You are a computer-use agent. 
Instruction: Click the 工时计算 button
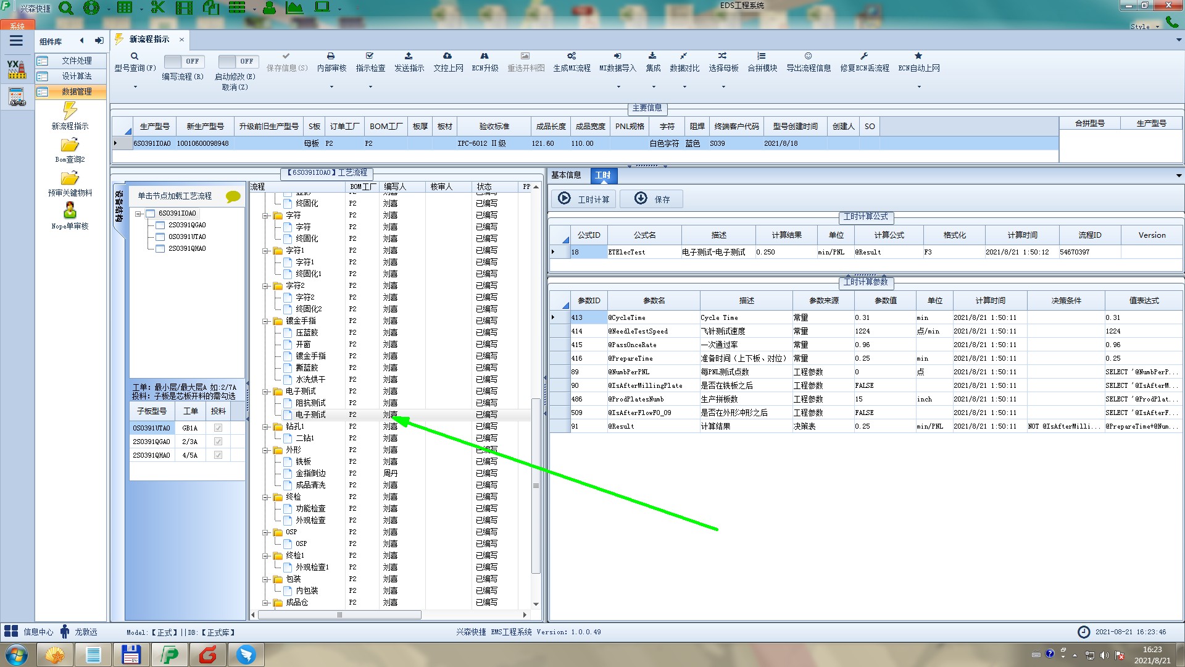[x=583, y=199]
